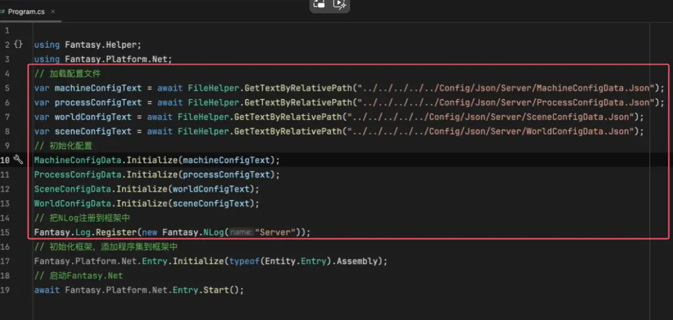Screen dimensions: 673x320
Task: Click WorldConfigData.Initialize call on line 13
Action: 147,203
